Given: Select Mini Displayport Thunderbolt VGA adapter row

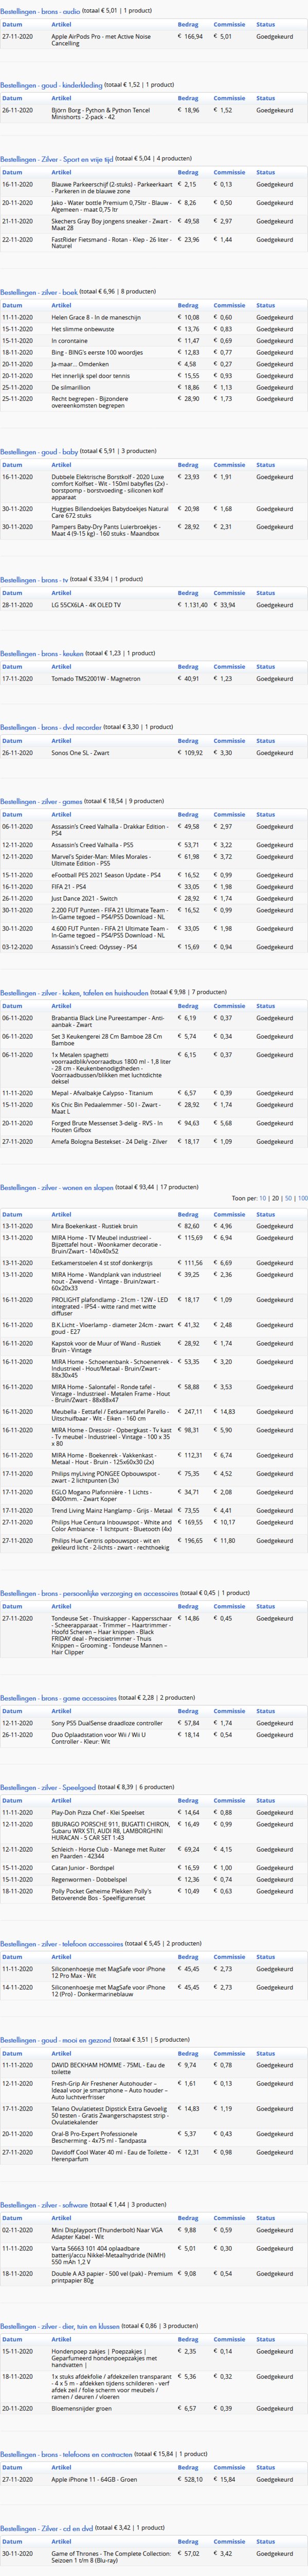Looking at the screenshot, I should 154,2233.
